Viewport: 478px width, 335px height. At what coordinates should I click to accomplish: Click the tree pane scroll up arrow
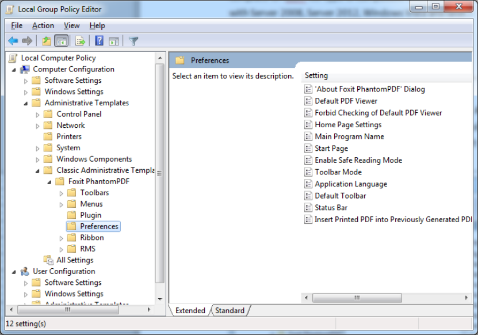pyautogui.click(x=160, y=58)
